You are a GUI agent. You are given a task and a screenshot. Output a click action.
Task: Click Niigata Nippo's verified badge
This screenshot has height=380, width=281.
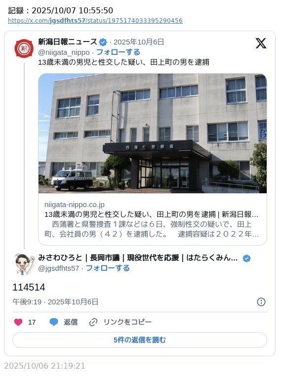point(103,42)
